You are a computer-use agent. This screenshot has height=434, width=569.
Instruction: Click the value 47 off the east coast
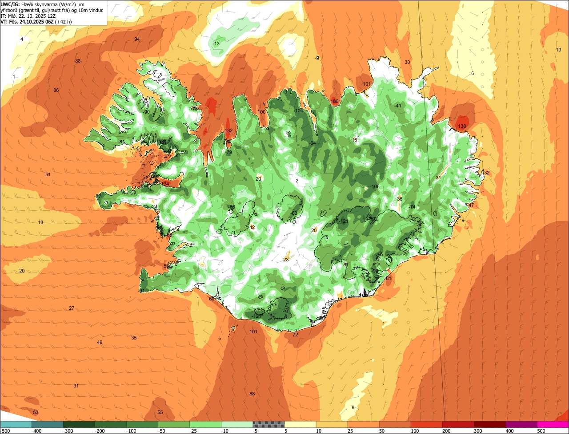[x=471, y=205]
